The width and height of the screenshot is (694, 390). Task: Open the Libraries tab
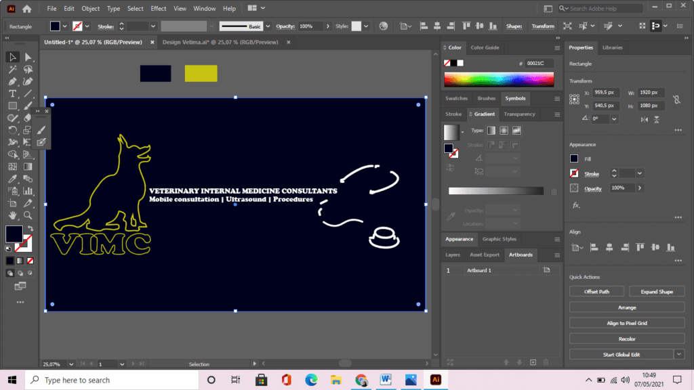(x=612, y=47)
